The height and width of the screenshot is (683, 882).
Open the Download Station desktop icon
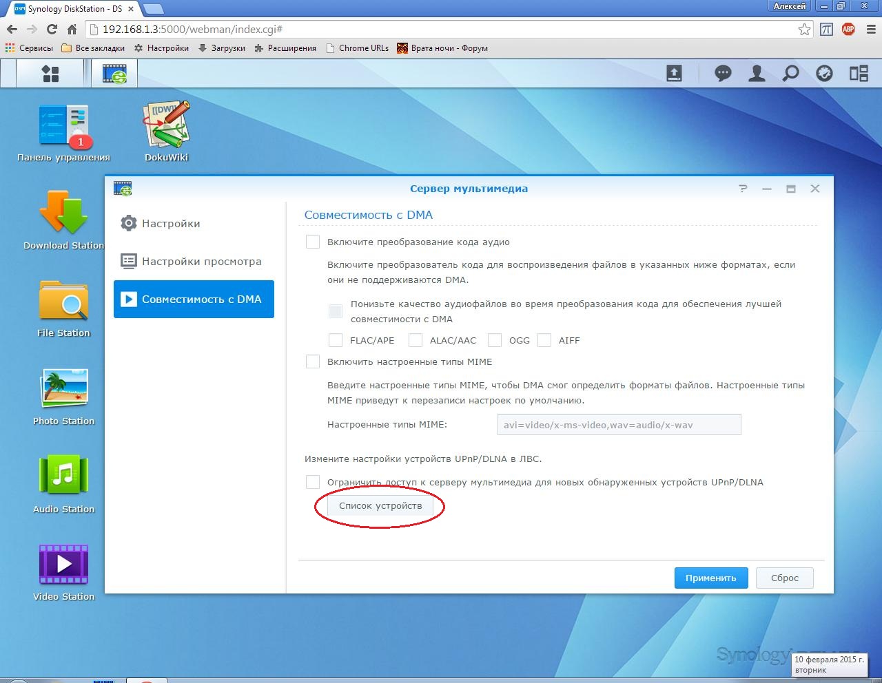point(63,215)
